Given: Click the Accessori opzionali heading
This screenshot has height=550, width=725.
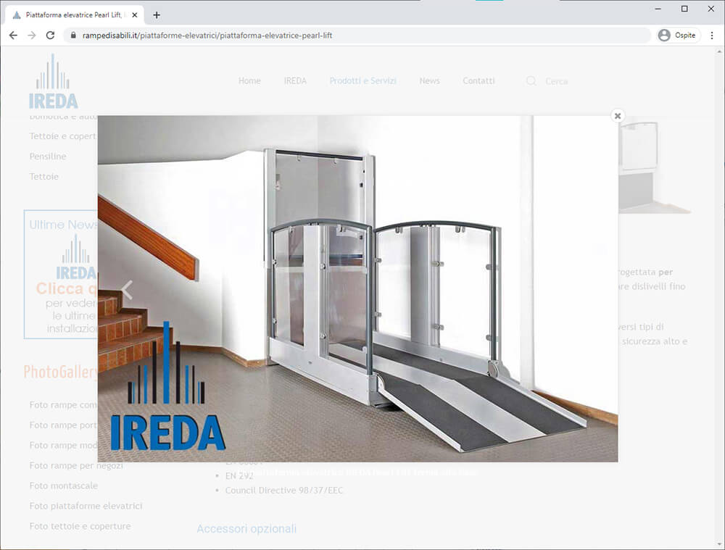Looking at the screenshot, I should tap(246, 529).
